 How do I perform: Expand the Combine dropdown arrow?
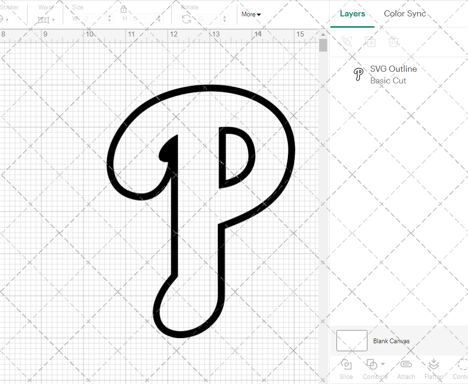tap(383, 364)
